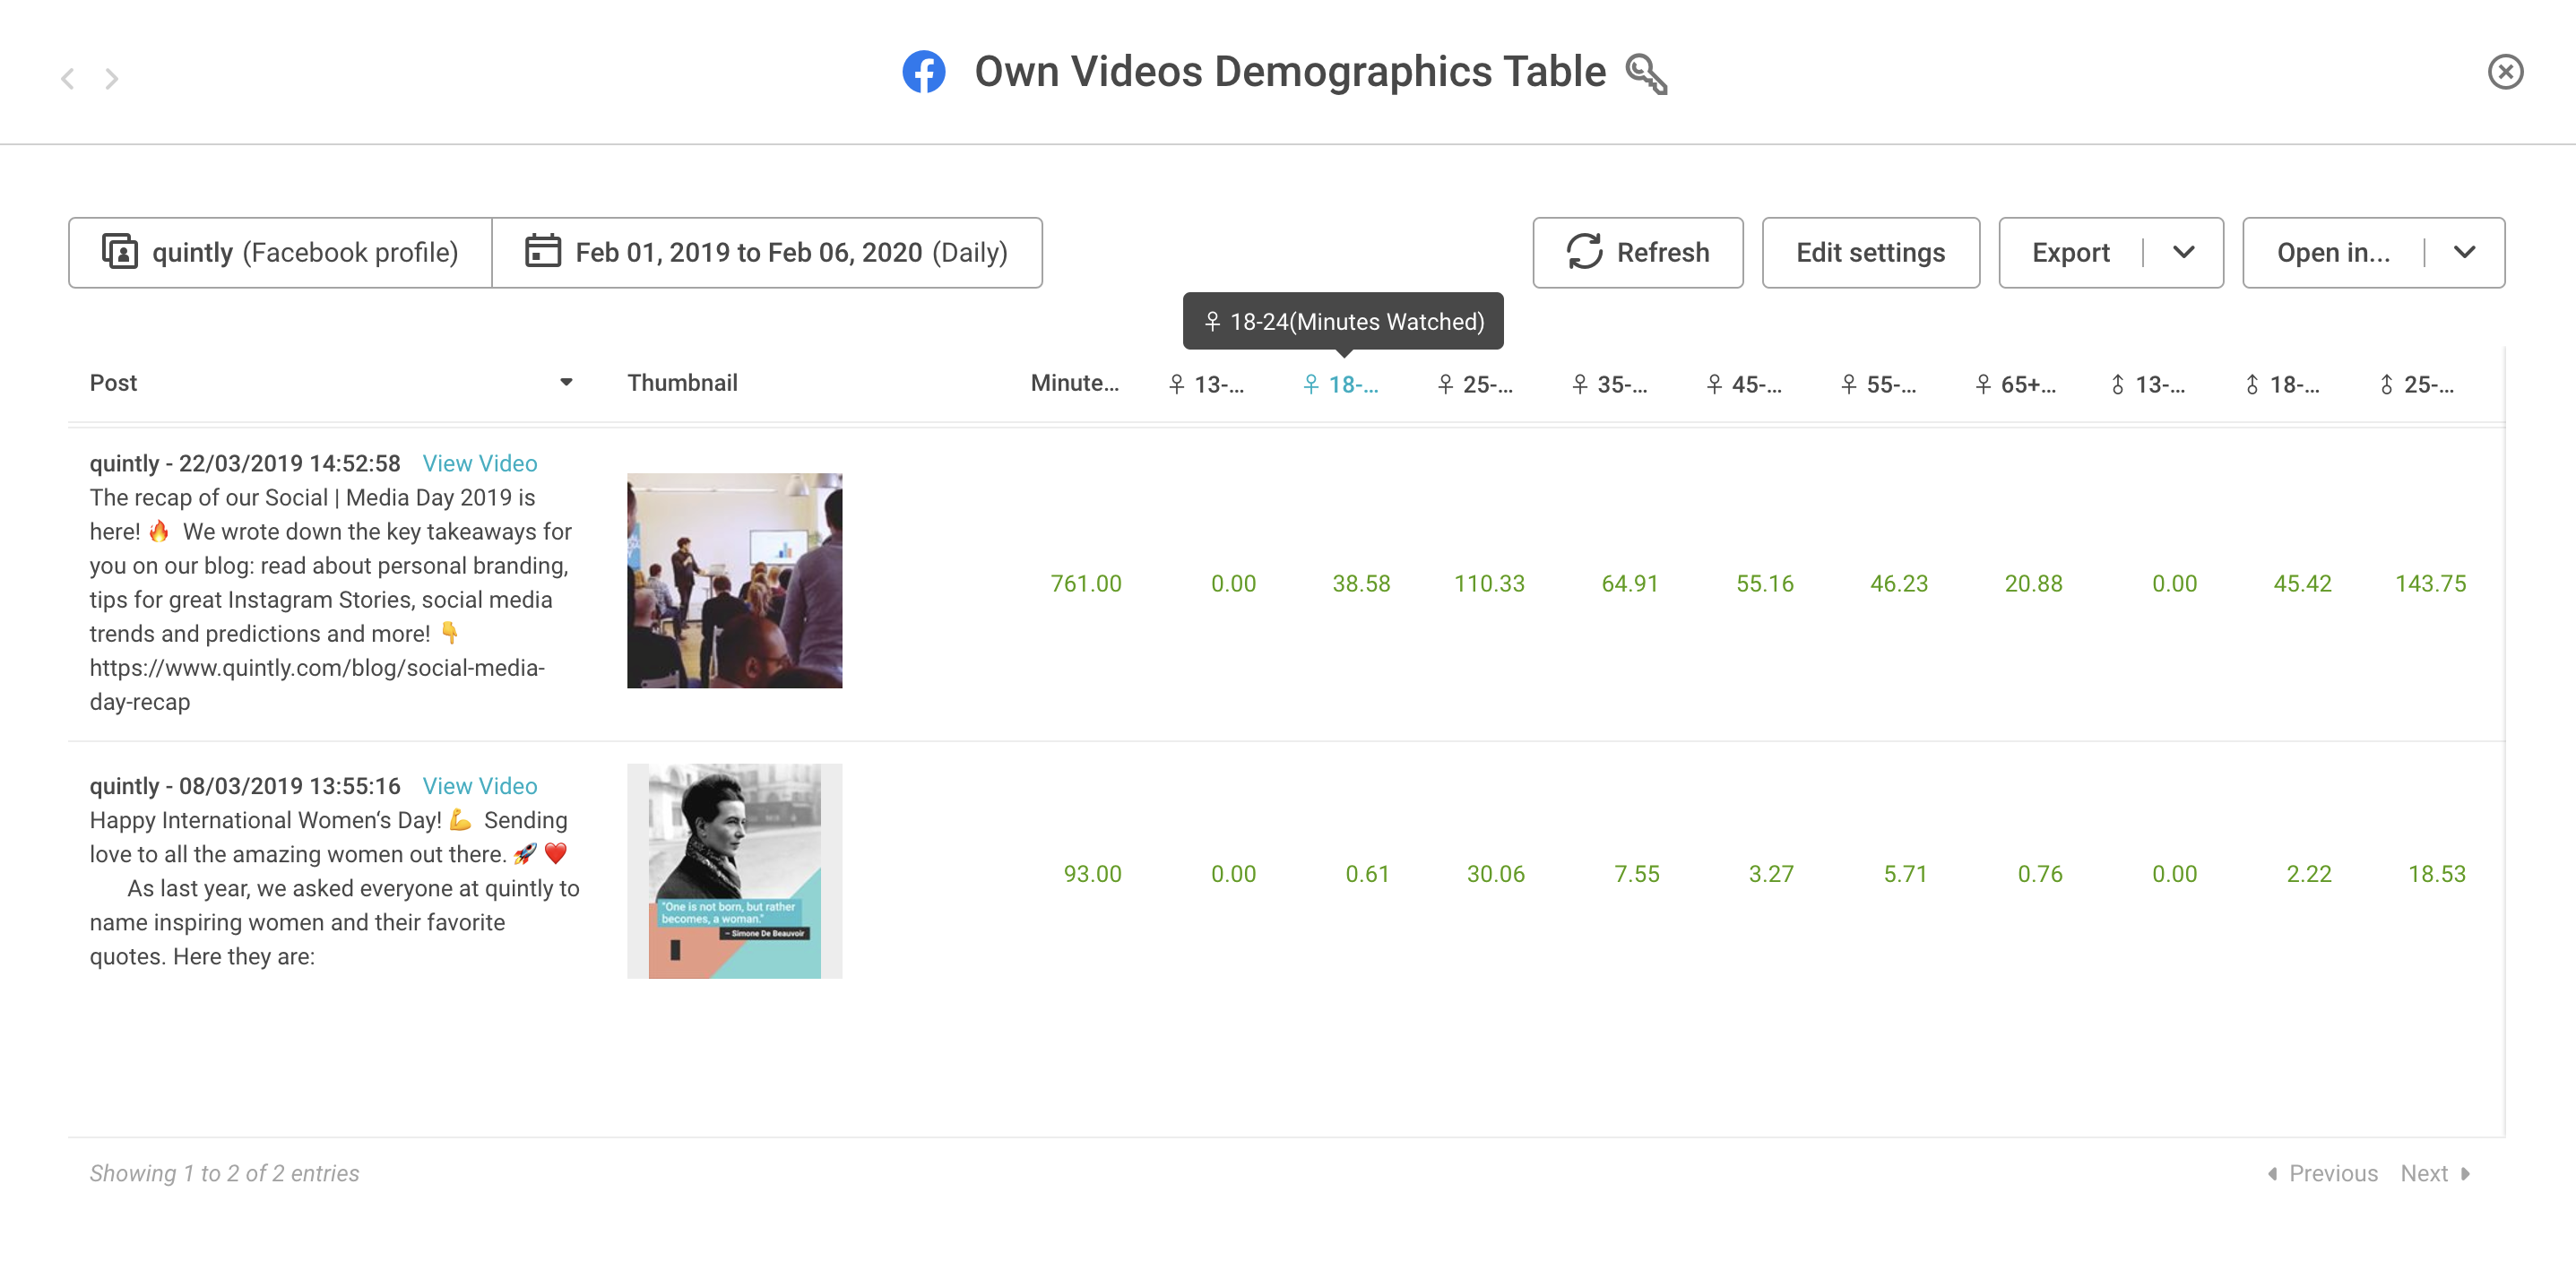Image resolution: width=2576 pixels, height=1262 pixels.
Task: Click the 30.06 value
Action: pos(1496,873)
